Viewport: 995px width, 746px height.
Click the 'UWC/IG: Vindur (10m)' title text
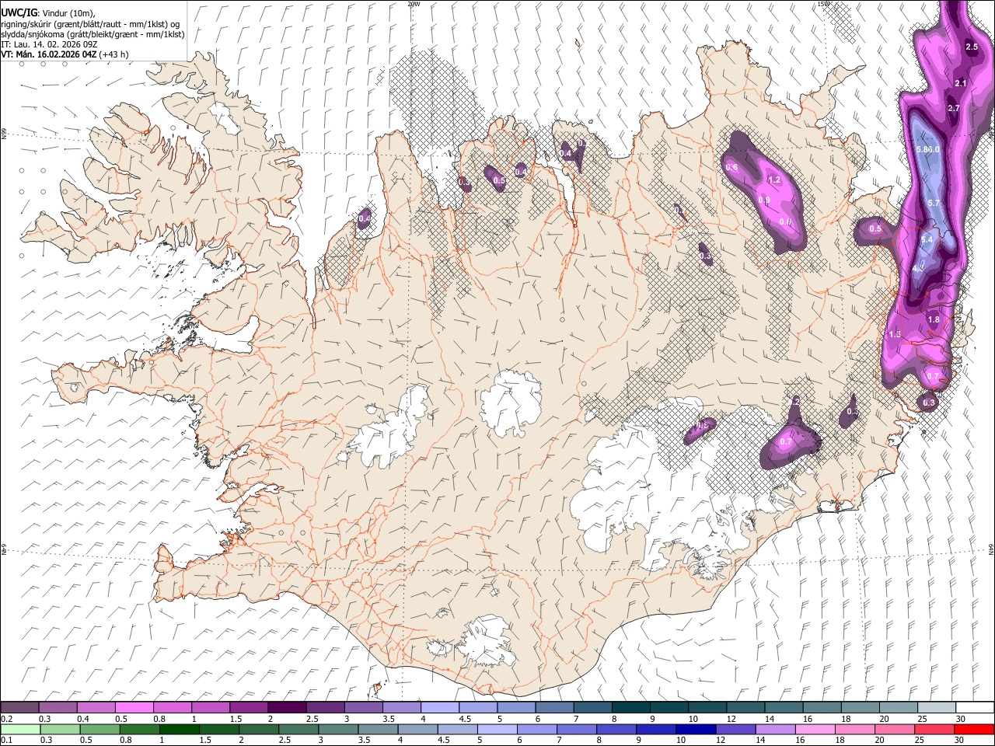[x=47, y=12]
